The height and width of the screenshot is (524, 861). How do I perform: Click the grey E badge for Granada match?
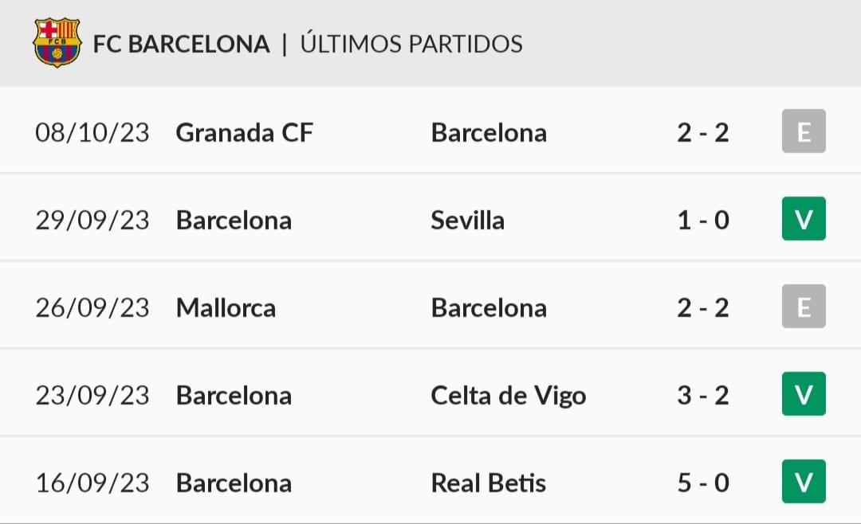pos(804,131)
